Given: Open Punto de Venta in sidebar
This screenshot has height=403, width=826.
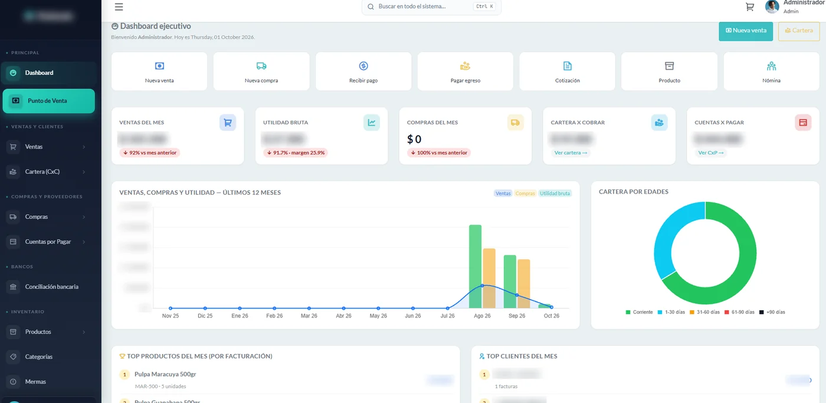Looking at the screenshot, I should [x=48, y=101].
